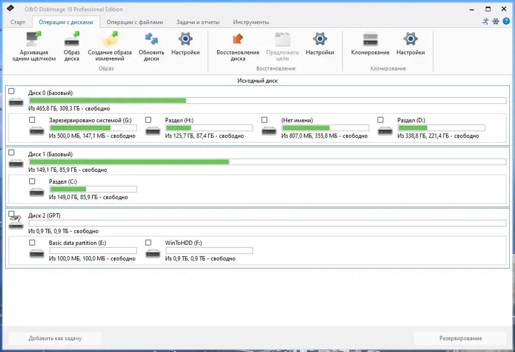Click the Диск 2 empty usage bar
The height and width of the screenshot is (352, 515).
click(268, 223)
